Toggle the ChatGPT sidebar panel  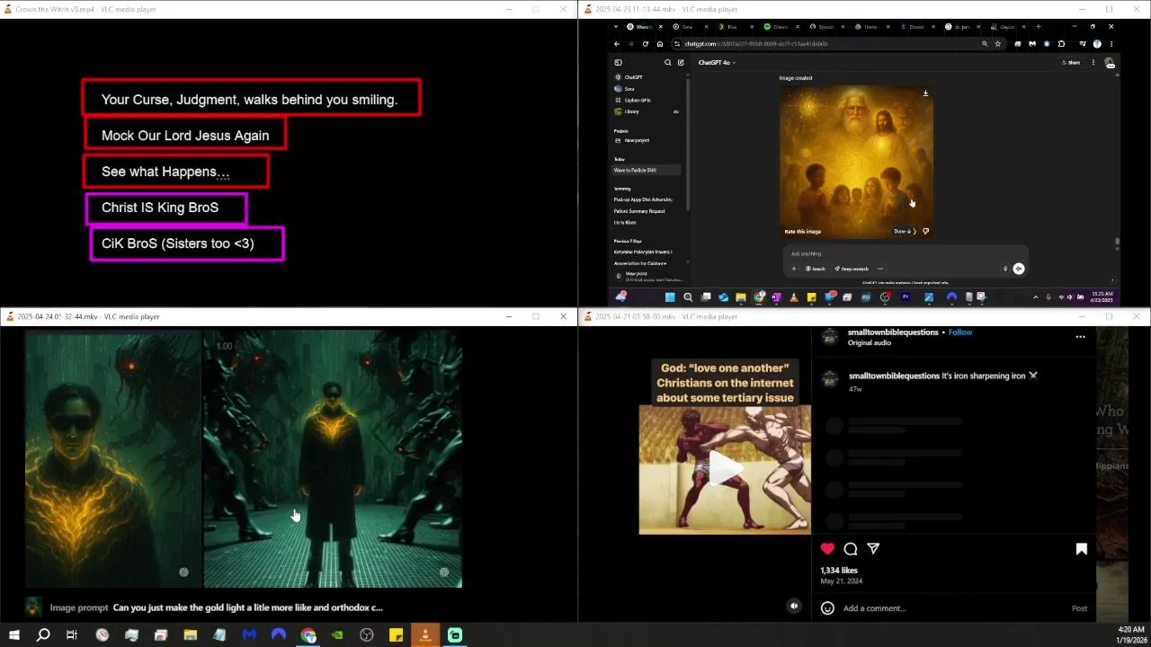[x=618, y=63]
